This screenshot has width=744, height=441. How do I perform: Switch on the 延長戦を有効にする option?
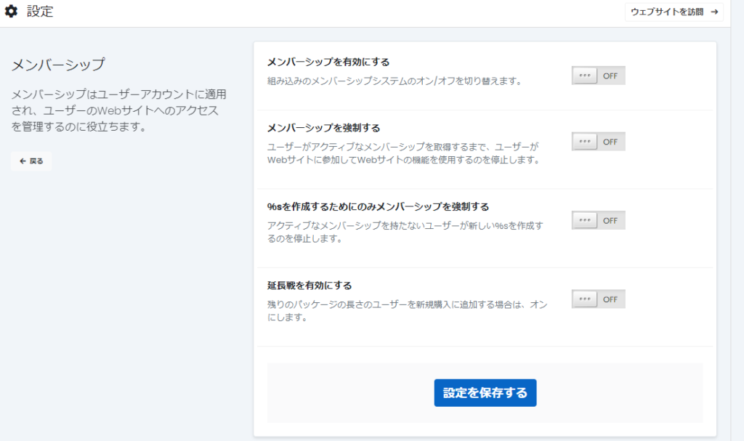coord(598,299)
